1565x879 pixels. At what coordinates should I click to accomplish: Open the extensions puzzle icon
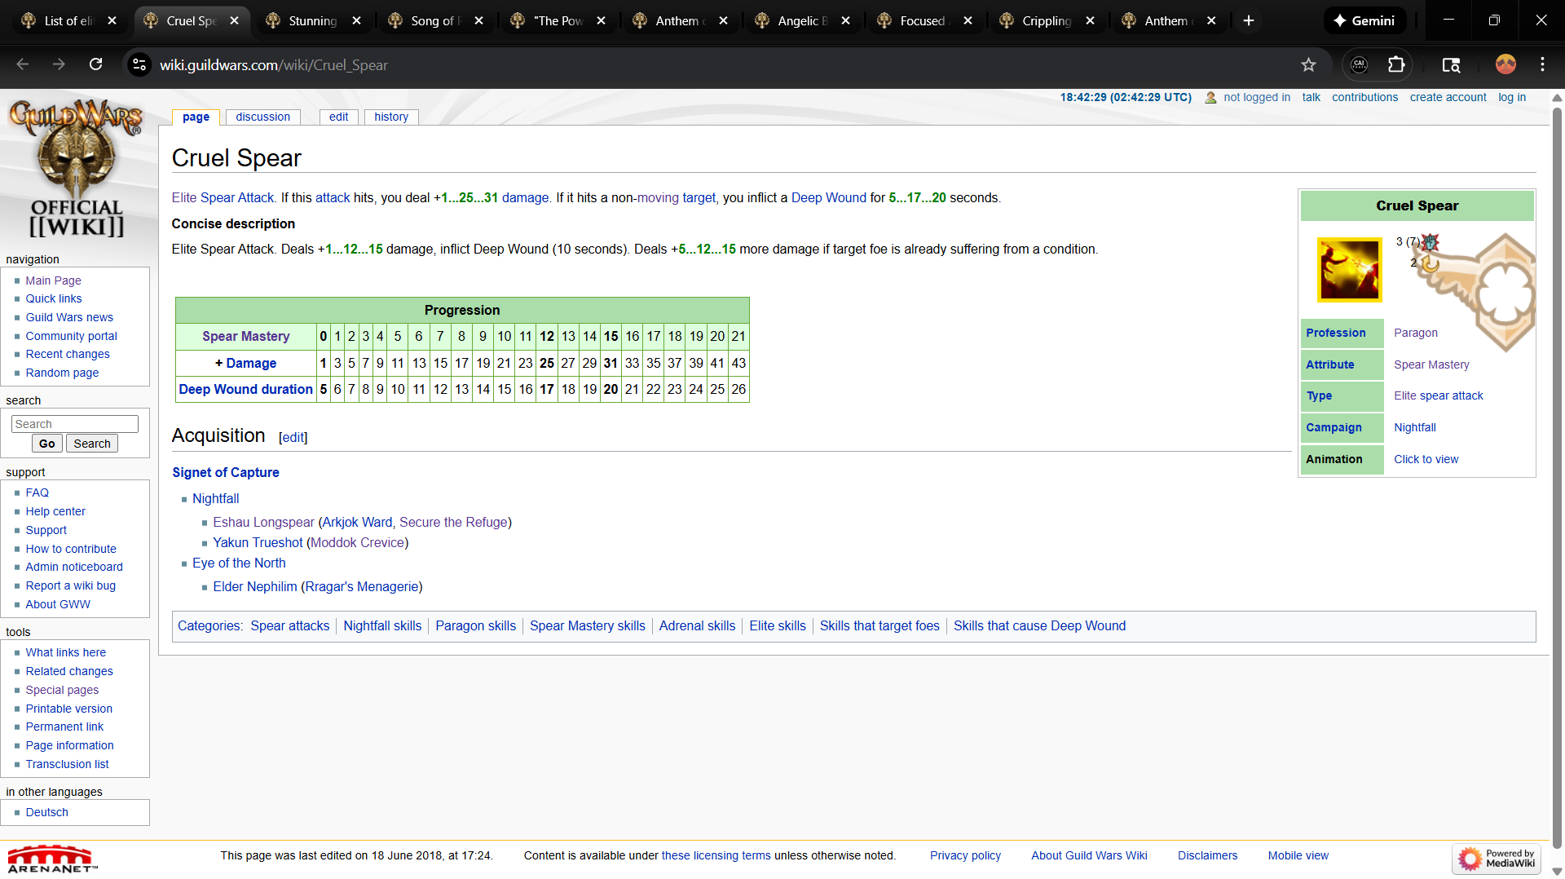[x=1396, y=64]
